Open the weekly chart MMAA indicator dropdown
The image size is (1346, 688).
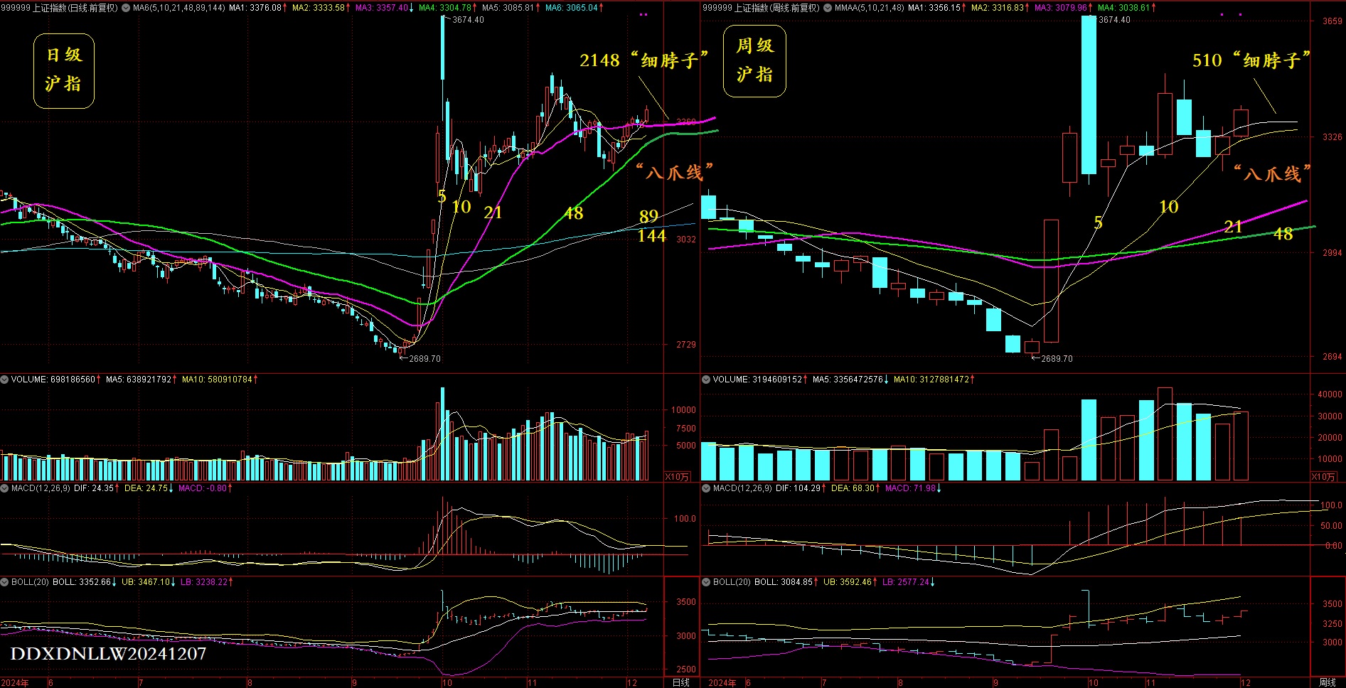828,8
